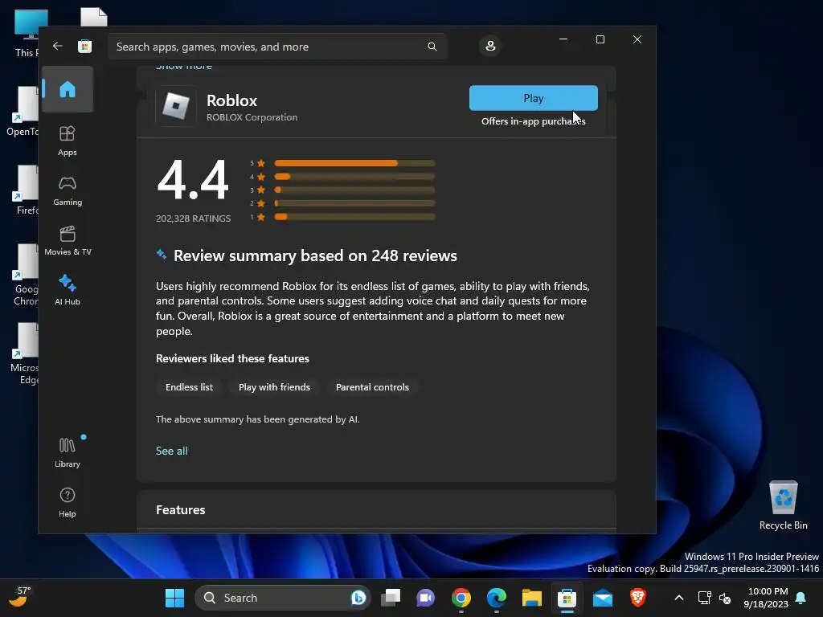Click the muted volume tray icon
This screenshot has width=823, height=617.
[725, 598]
